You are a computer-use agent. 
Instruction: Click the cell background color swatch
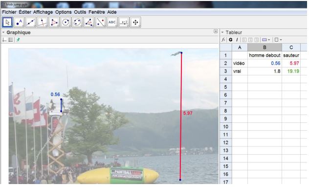click(265, 40)
